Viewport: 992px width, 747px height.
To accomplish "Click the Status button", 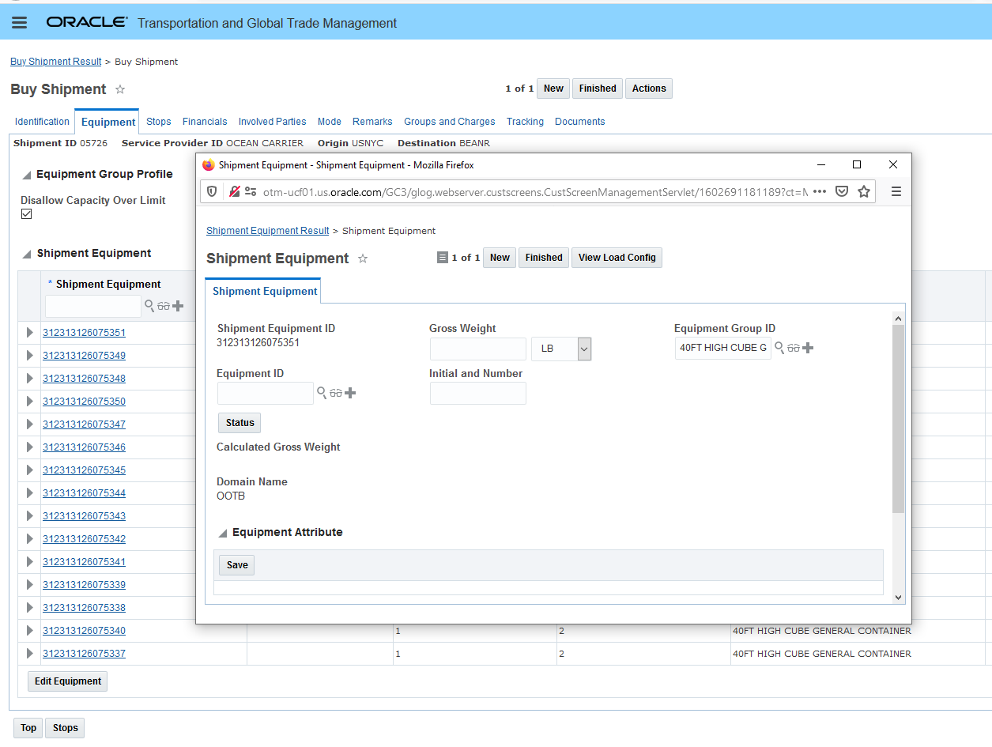I will [x=240, y=423].
